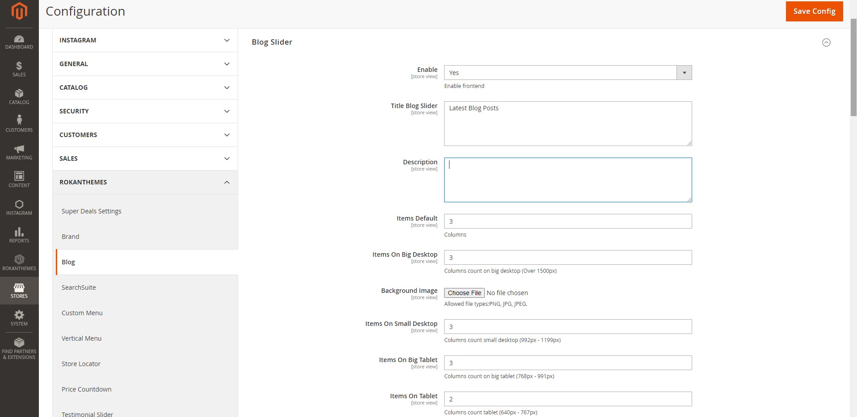
Task: Open the Enable Yes dropdown
Action: coord(567,73)
